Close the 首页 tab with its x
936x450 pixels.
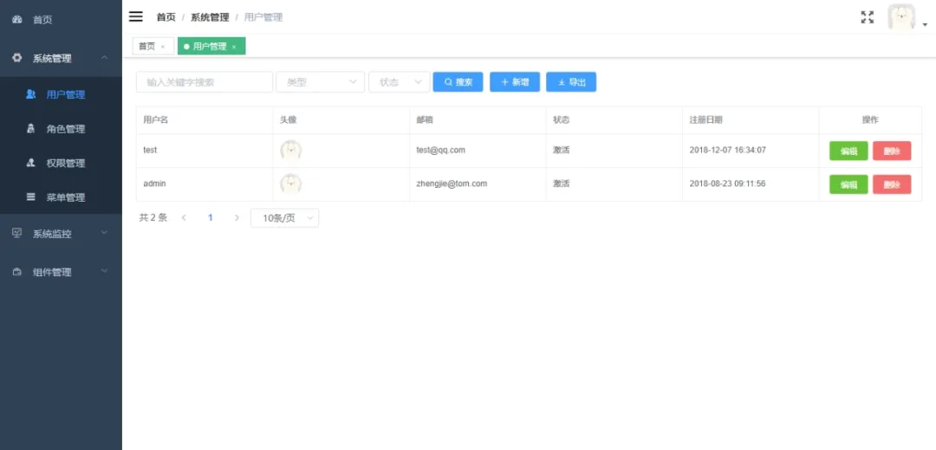tap(163, 47)
